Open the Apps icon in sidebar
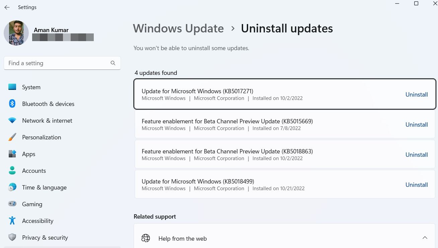 click(x=12, y=154)
